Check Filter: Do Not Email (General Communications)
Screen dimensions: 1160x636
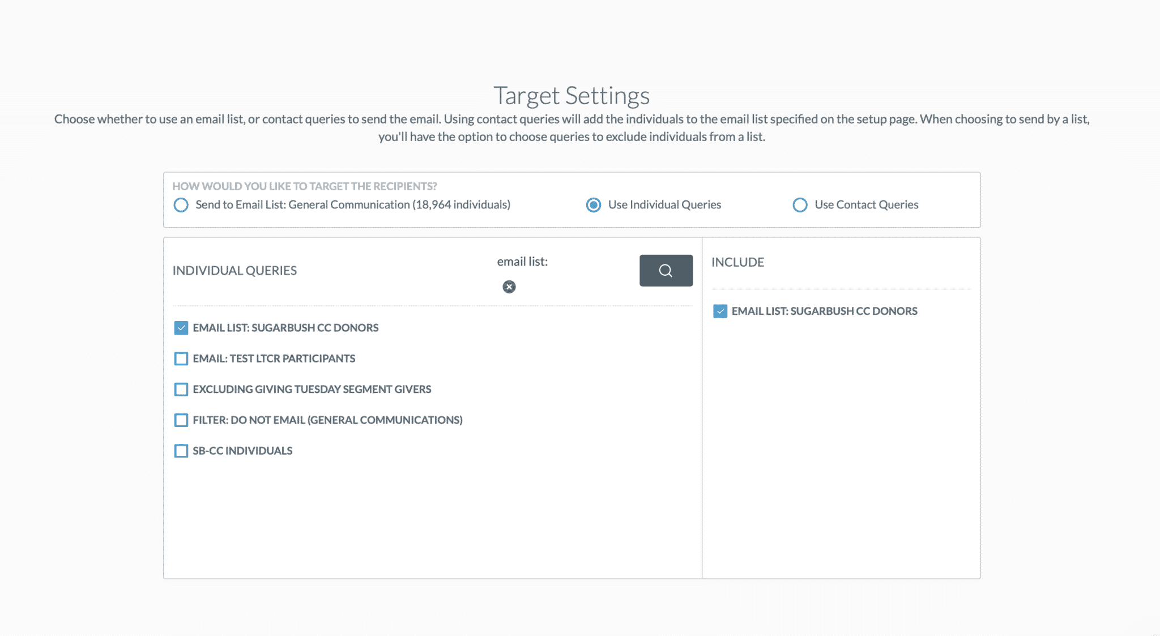pyautogui.click(x=181, y=420)
